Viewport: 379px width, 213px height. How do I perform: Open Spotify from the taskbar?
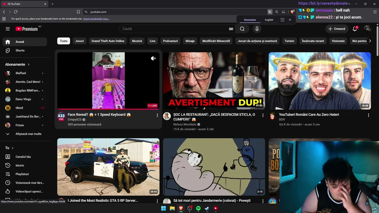[198, 208]
